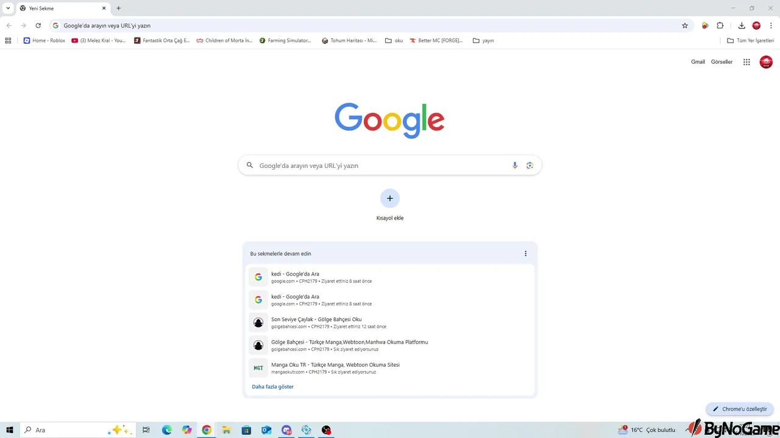Open 'Manga Oku TR' entry
The height and width of the screenshot is (438, 780).
390,368
